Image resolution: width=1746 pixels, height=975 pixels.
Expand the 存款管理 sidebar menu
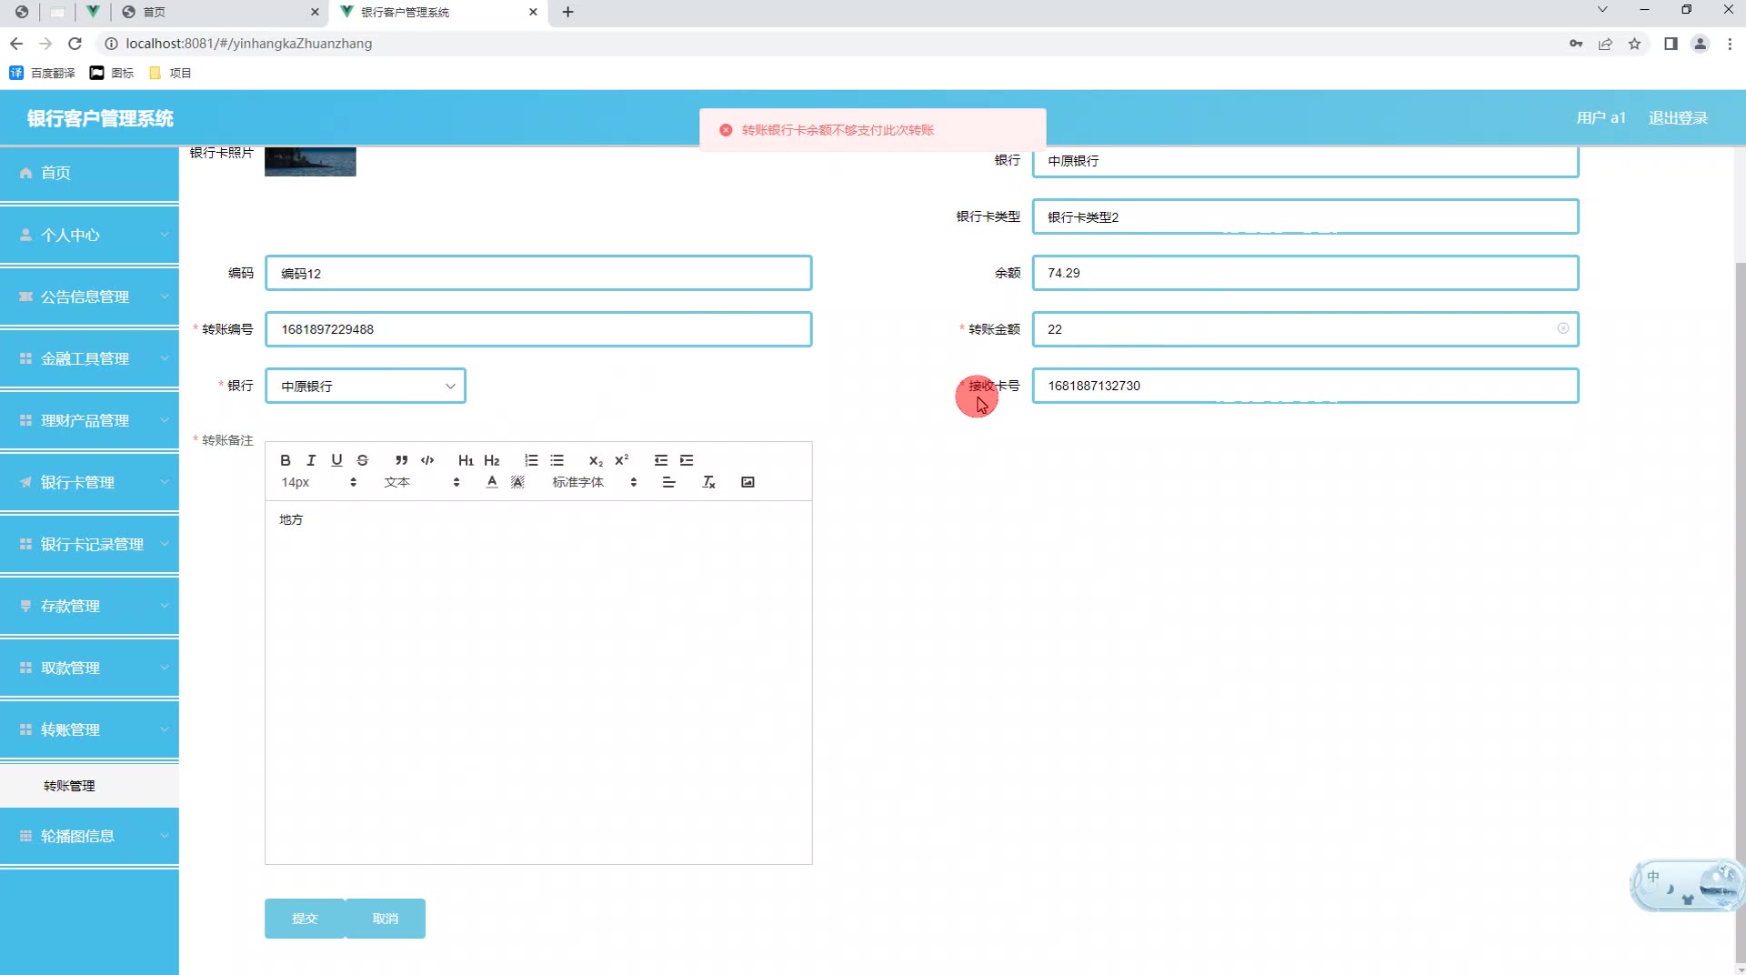(x=89, y=606)
